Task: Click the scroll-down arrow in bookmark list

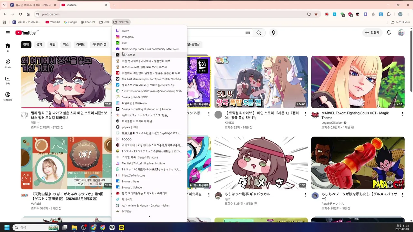Action: [x=149, y=217]
